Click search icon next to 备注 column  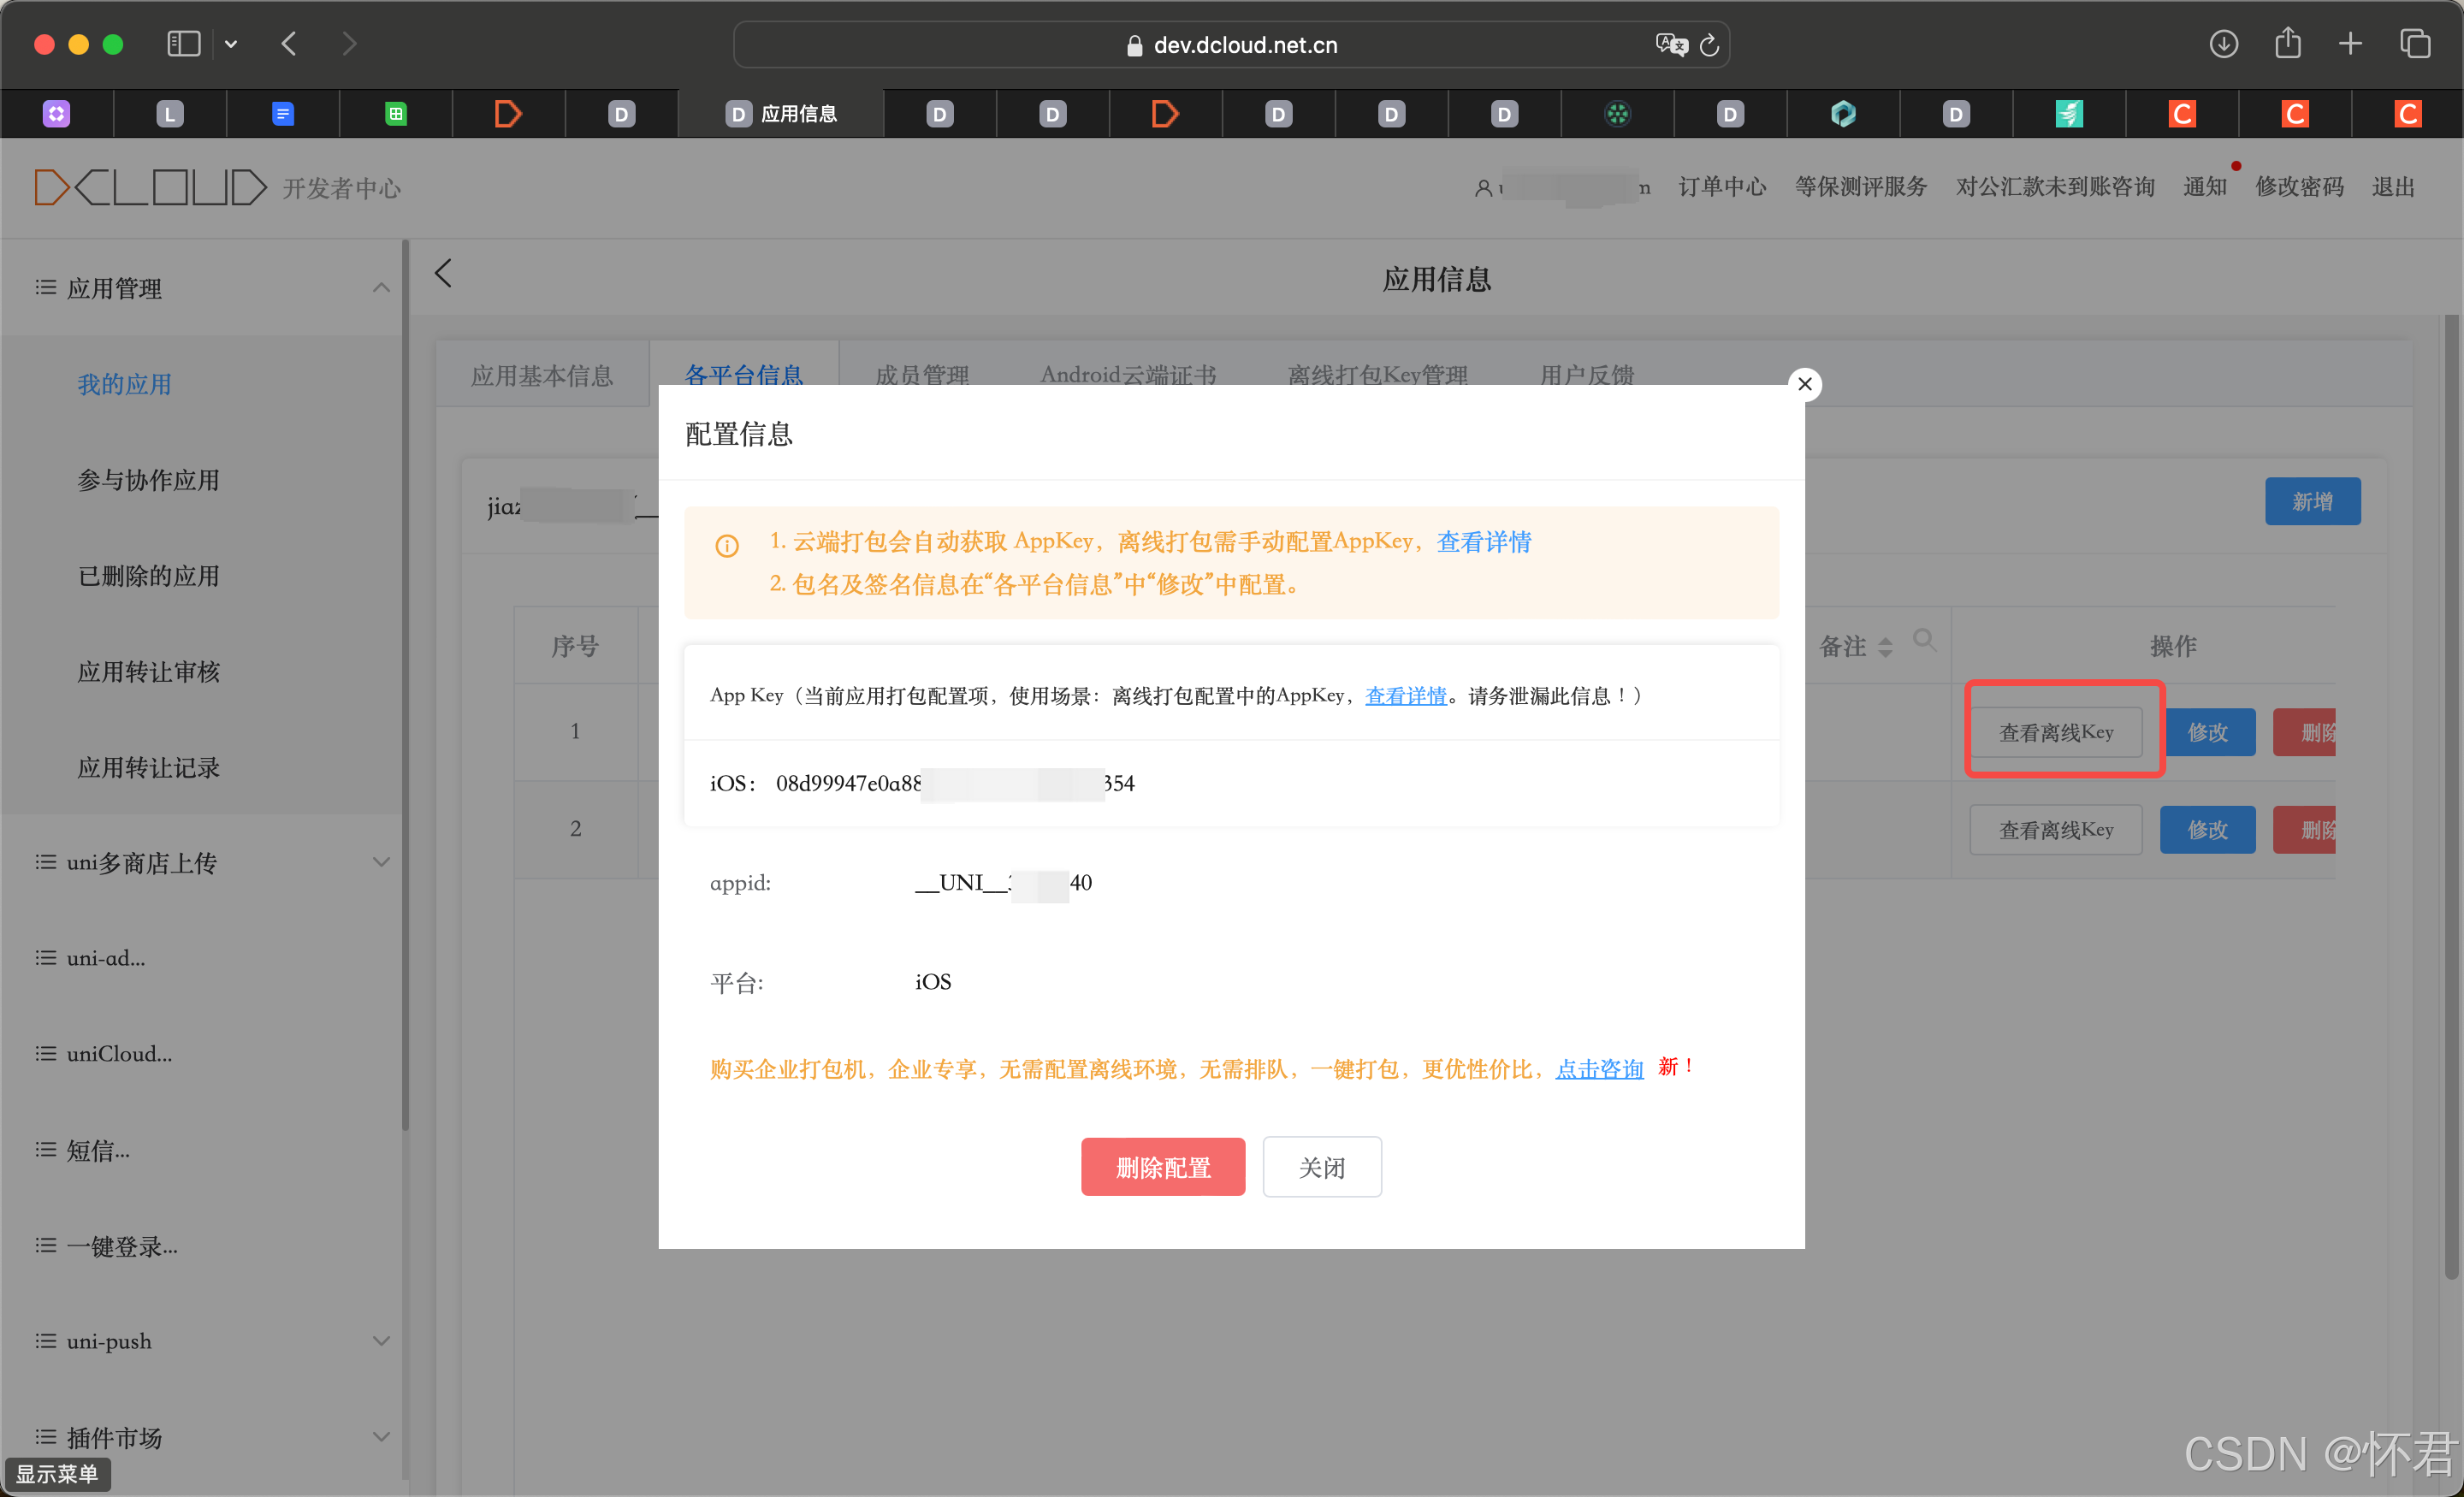coord(1923,640)
